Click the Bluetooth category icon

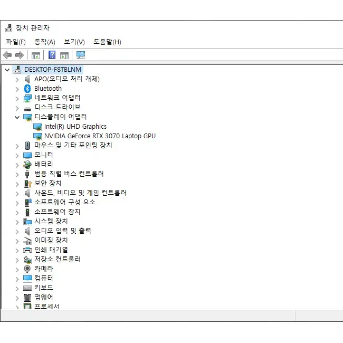27,89
